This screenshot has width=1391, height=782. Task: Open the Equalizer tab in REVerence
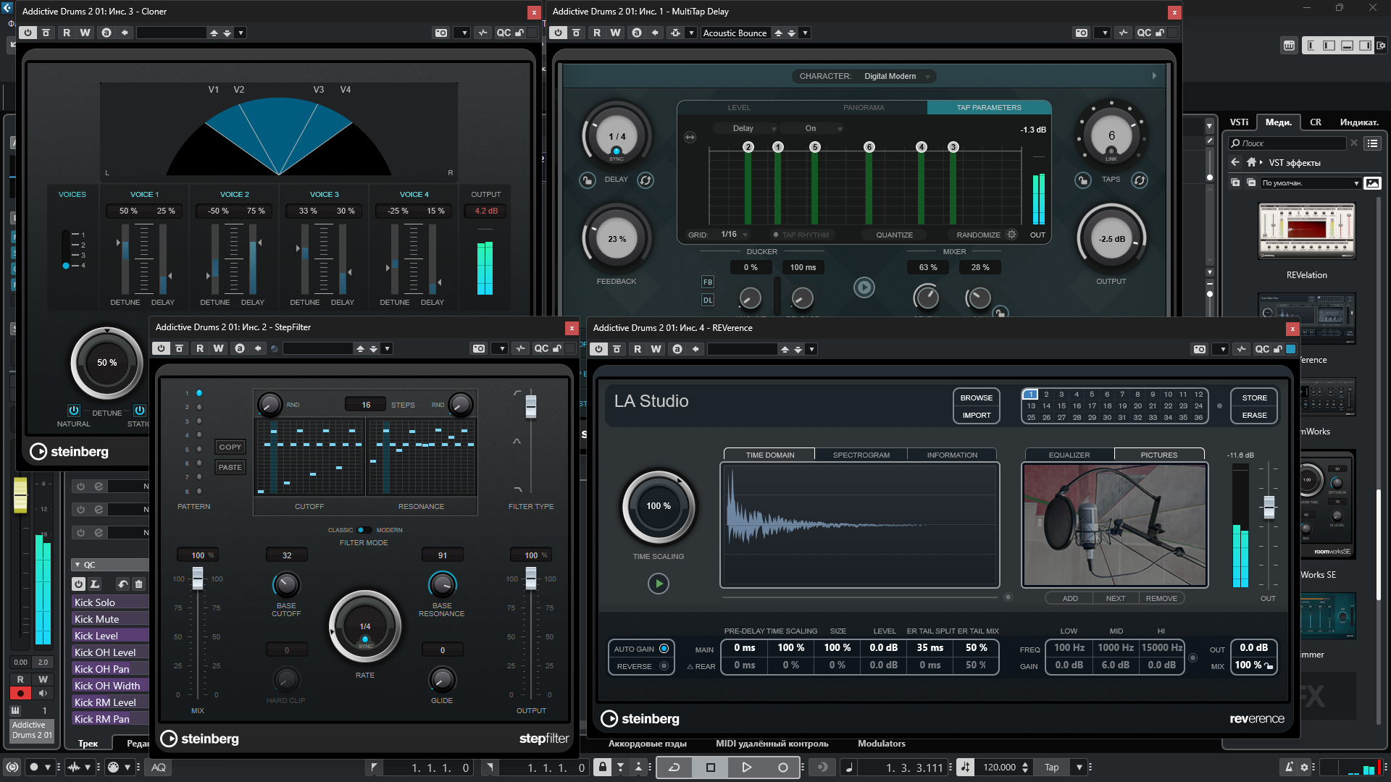pos(1069,455)
